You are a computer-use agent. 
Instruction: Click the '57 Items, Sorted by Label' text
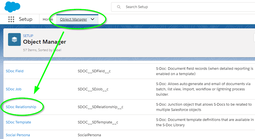[42, 50]
